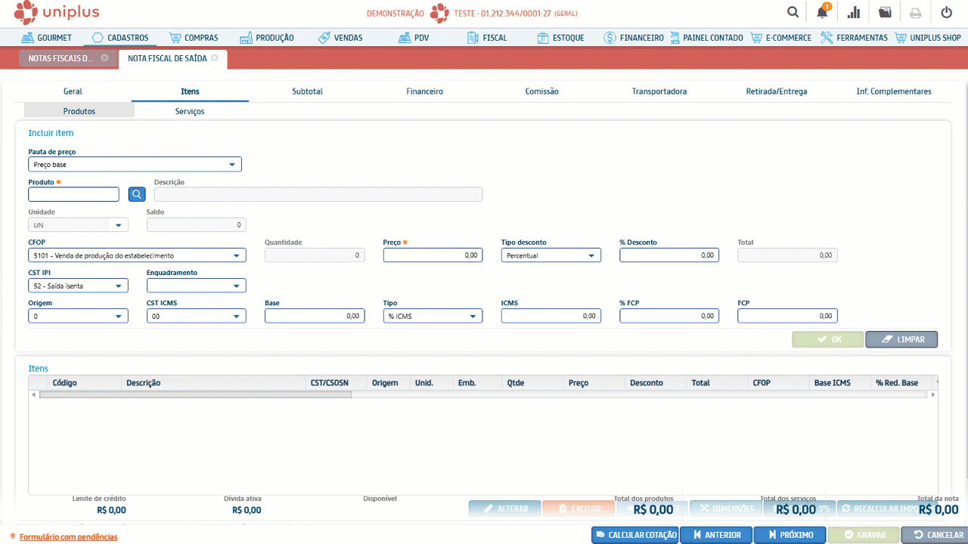This screenshot has height=544, width=968.
Task: Sort by Descrição column header
Action: (214, 382)
